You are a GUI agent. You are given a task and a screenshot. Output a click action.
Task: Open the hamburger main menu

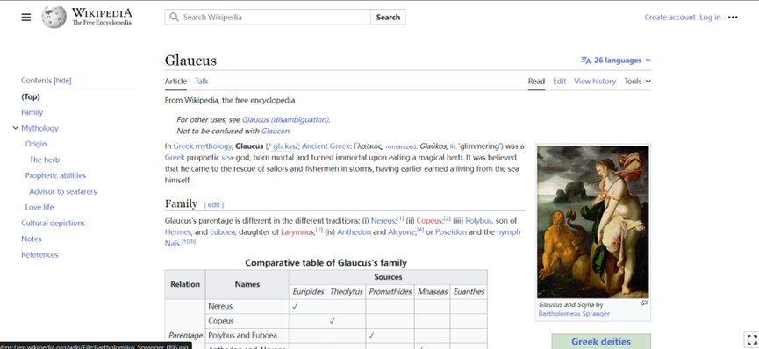[x=26, y=17]
